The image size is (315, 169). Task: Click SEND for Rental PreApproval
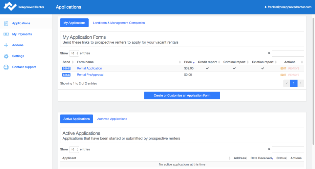66,75
